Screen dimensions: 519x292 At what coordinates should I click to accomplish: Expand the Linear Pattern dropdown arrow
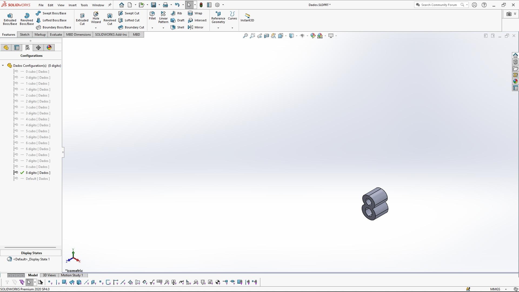163,28
